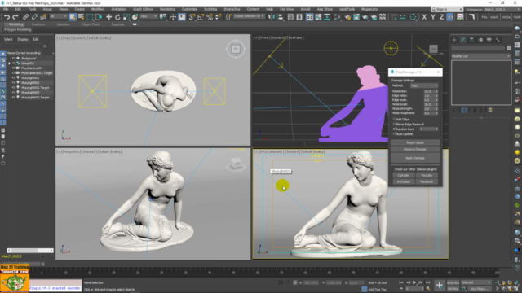The width and height of the screenshot is (522, 293).
Task: Hide the Background object eye icon
Action: pos(14,58)
